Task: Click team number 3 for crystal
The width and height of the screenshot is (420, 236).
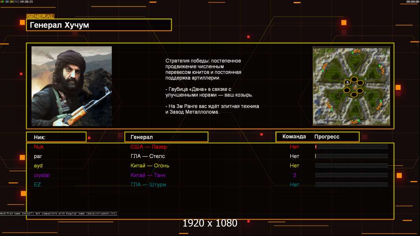Action: pyautogui.click(x=294, y=175)
